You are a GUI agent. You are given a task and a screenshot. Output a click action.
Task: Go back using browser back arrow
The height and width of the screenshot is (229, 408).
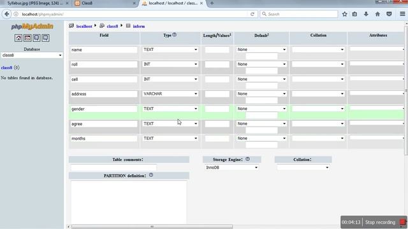[x=7, y=14]
